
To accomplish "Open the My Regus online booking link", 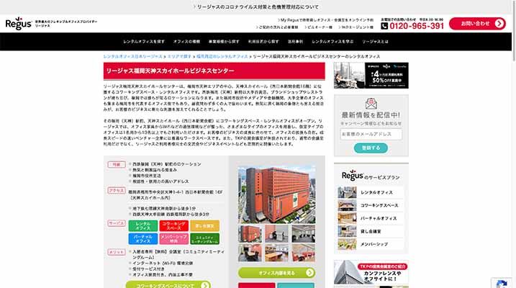I will (325, 20).
